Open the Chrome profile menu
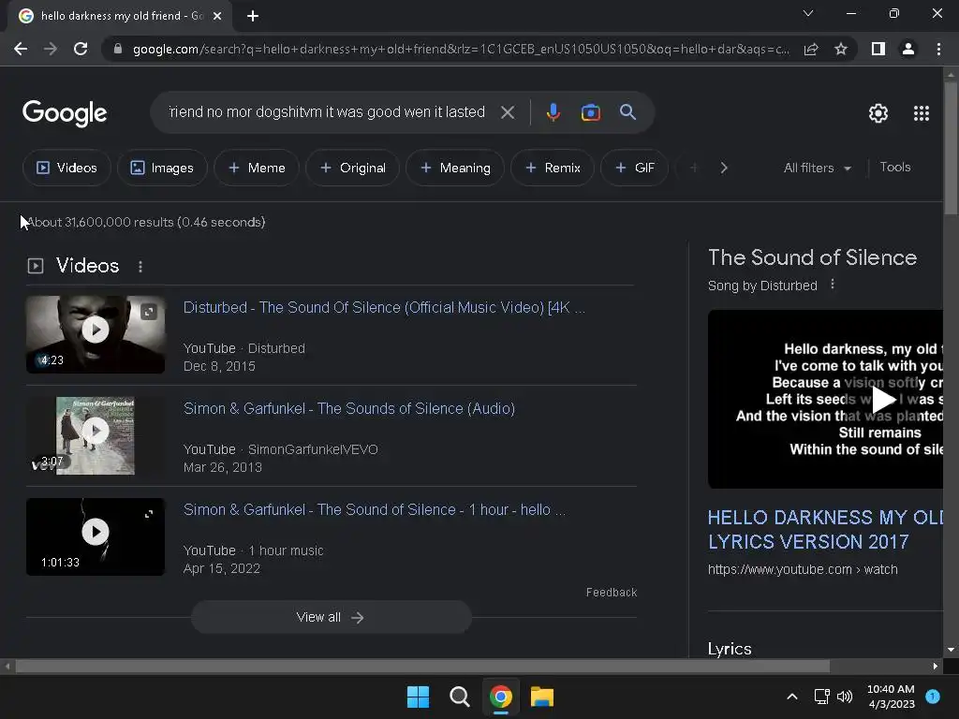Viewport: 959px width, 719px height. 908,49
